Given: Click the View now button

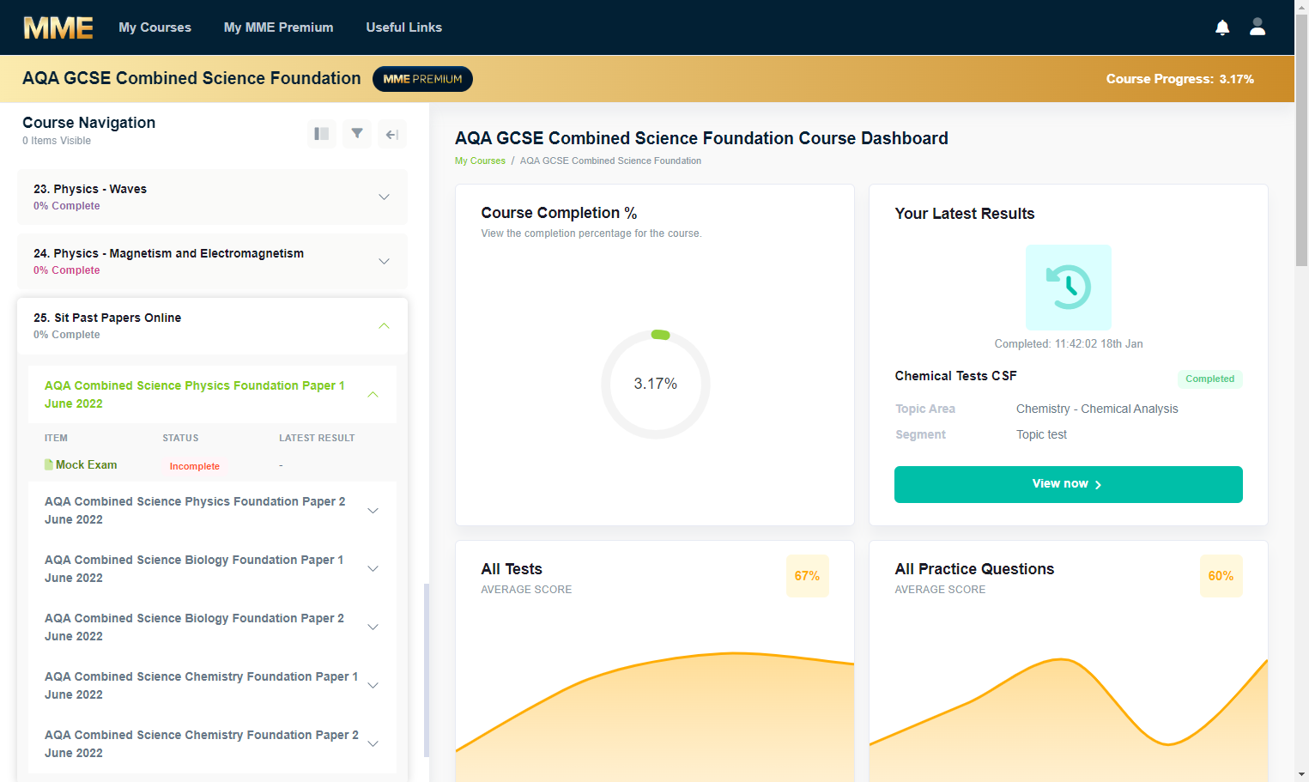Looking at the screenshot, I should (x=1068, y=484).
